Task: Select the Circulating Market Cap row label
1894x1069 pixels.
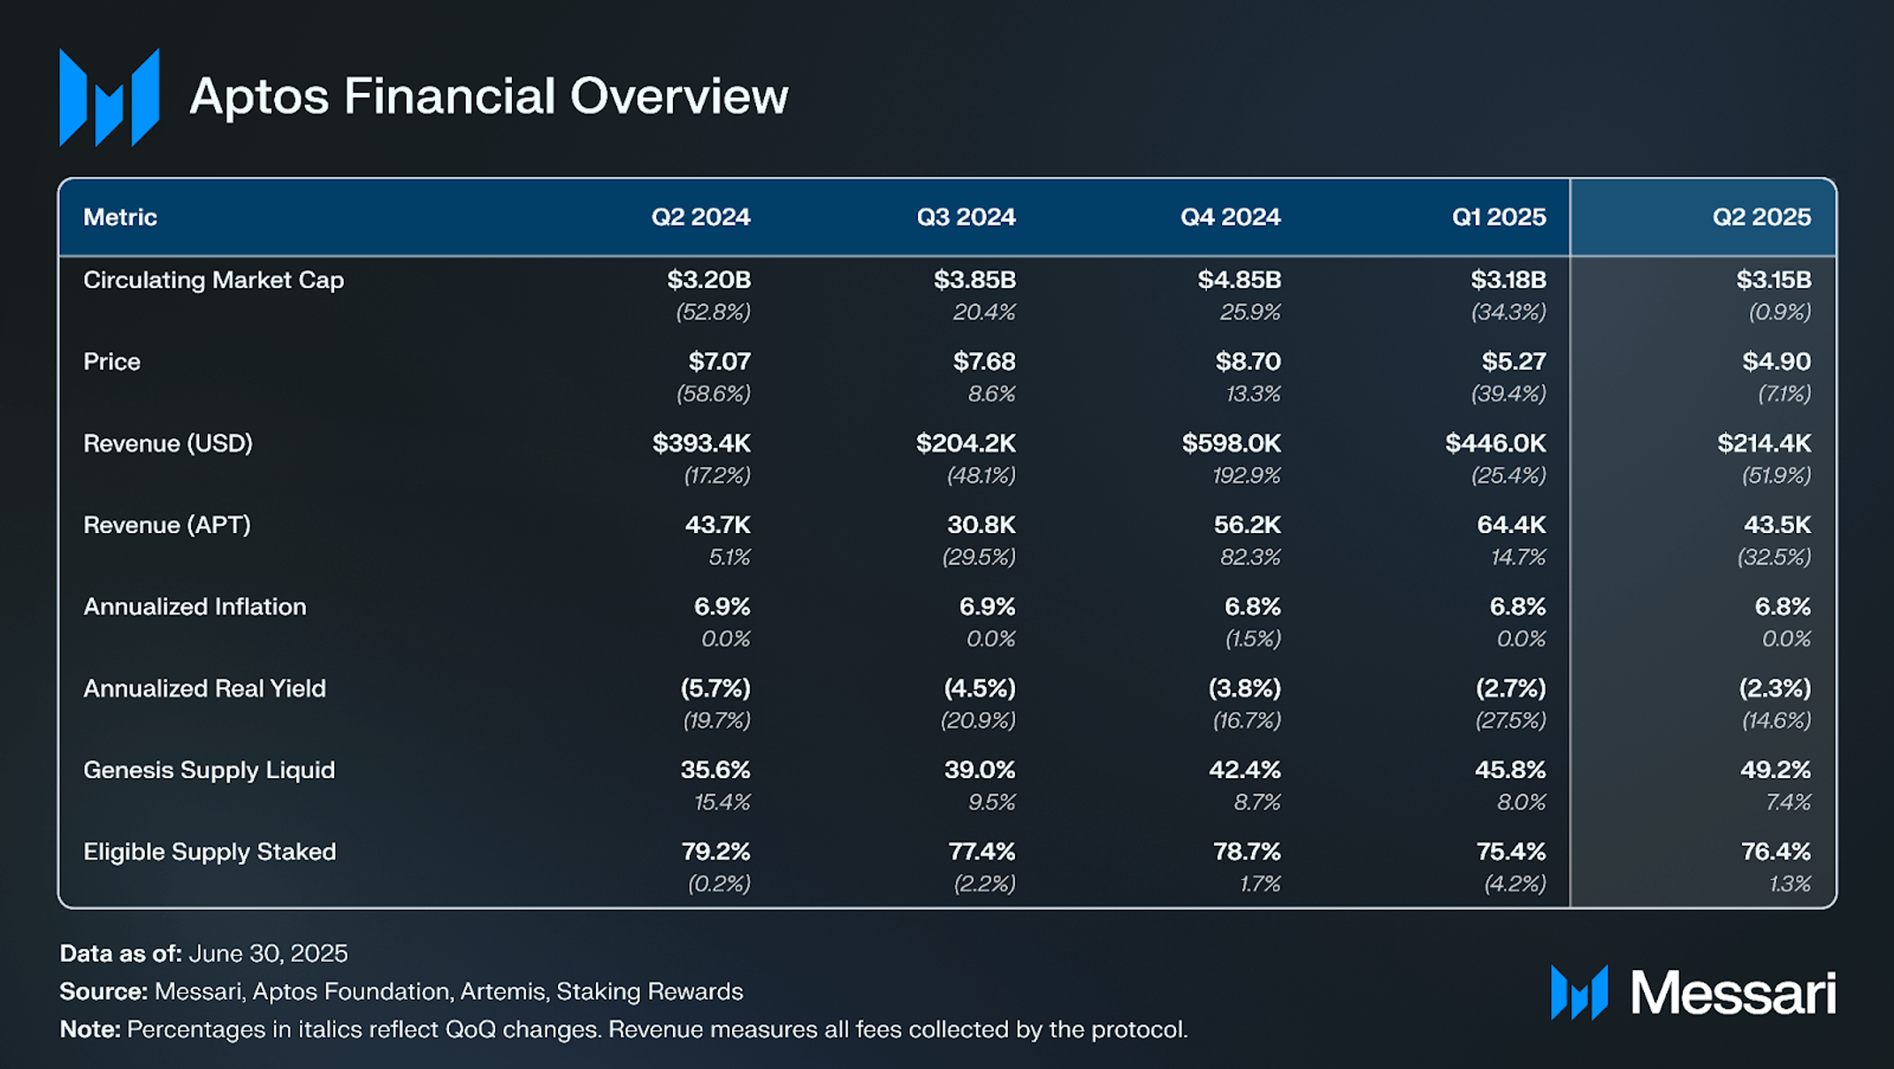Action: [x=213, y=280]
